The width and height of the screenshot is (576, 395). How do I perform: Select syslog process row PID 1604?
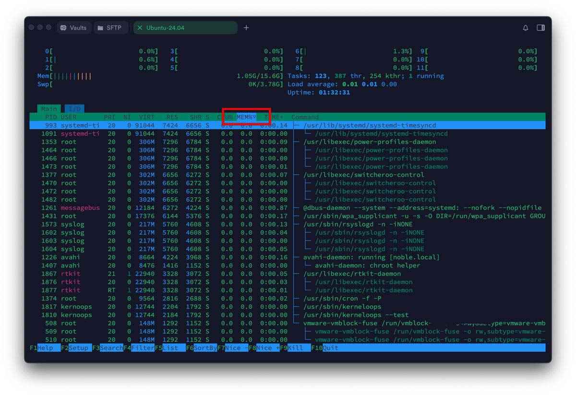(288, 249)
